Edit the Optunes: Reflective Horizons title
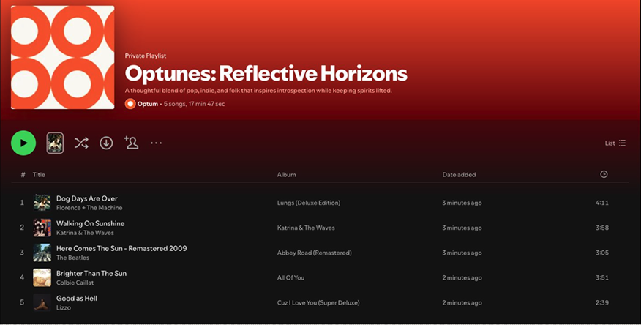 266,74
